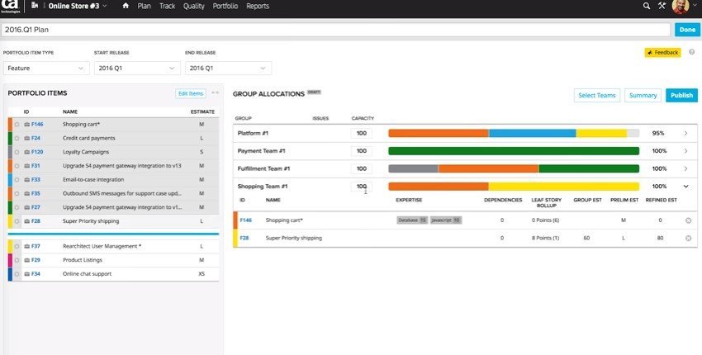This screenshot has width=702, height=355.
Task: Click the Payment Team #1 capacity field
Action: tap(361, 151)
